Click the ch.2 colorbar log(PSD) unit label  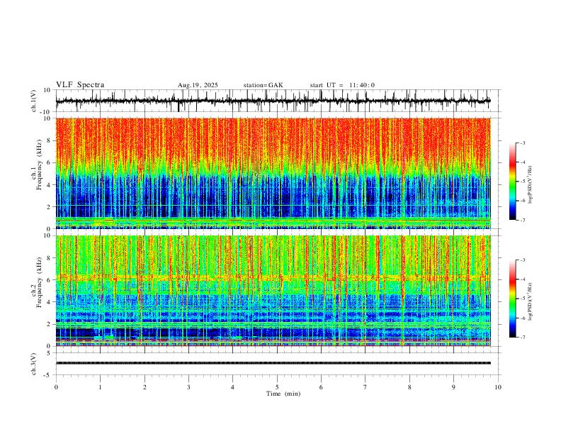click(x=531, y=301)
